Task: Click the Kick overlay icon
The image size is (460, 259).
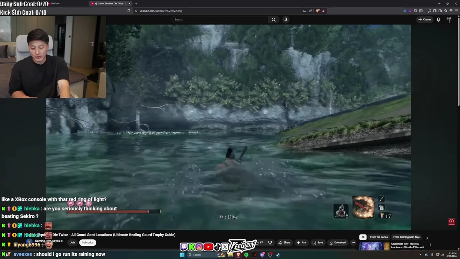Action: coord(192,247)
